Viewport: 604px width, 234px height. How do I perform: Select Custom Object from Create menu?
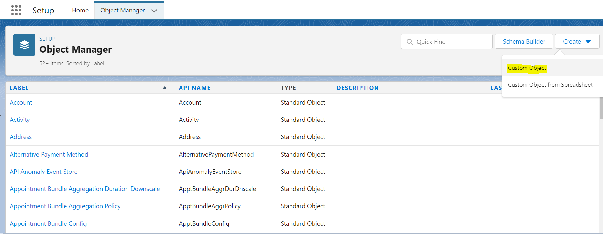[527, 68]
